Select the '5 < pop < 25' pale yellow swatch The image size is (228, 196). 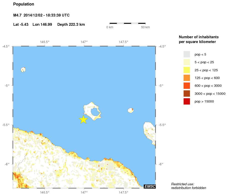click(187, 62)
